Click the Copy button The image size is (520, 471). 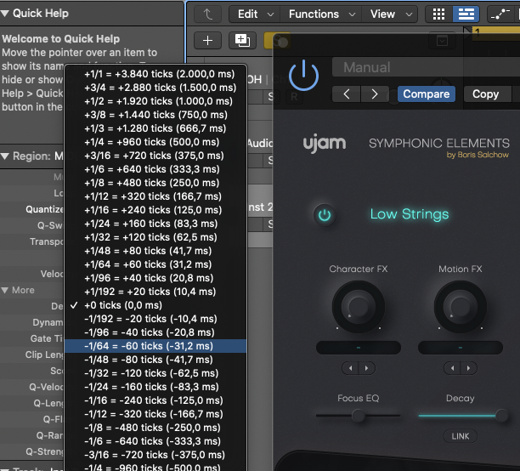point(485,94)
